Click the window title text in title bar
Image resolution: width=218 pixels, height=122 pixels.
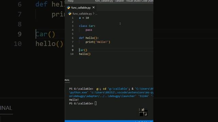(124, 1)
